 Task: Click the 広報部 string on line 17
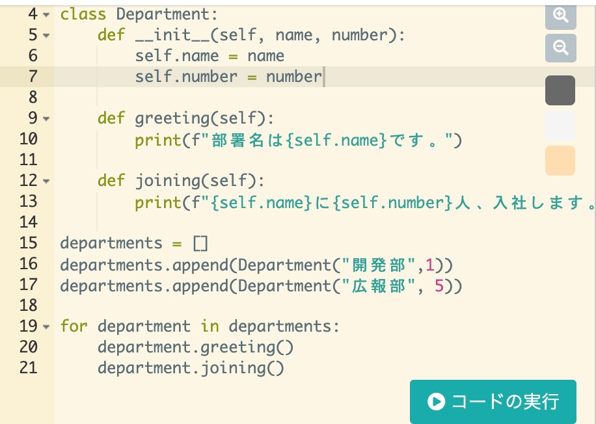[379, 285]
